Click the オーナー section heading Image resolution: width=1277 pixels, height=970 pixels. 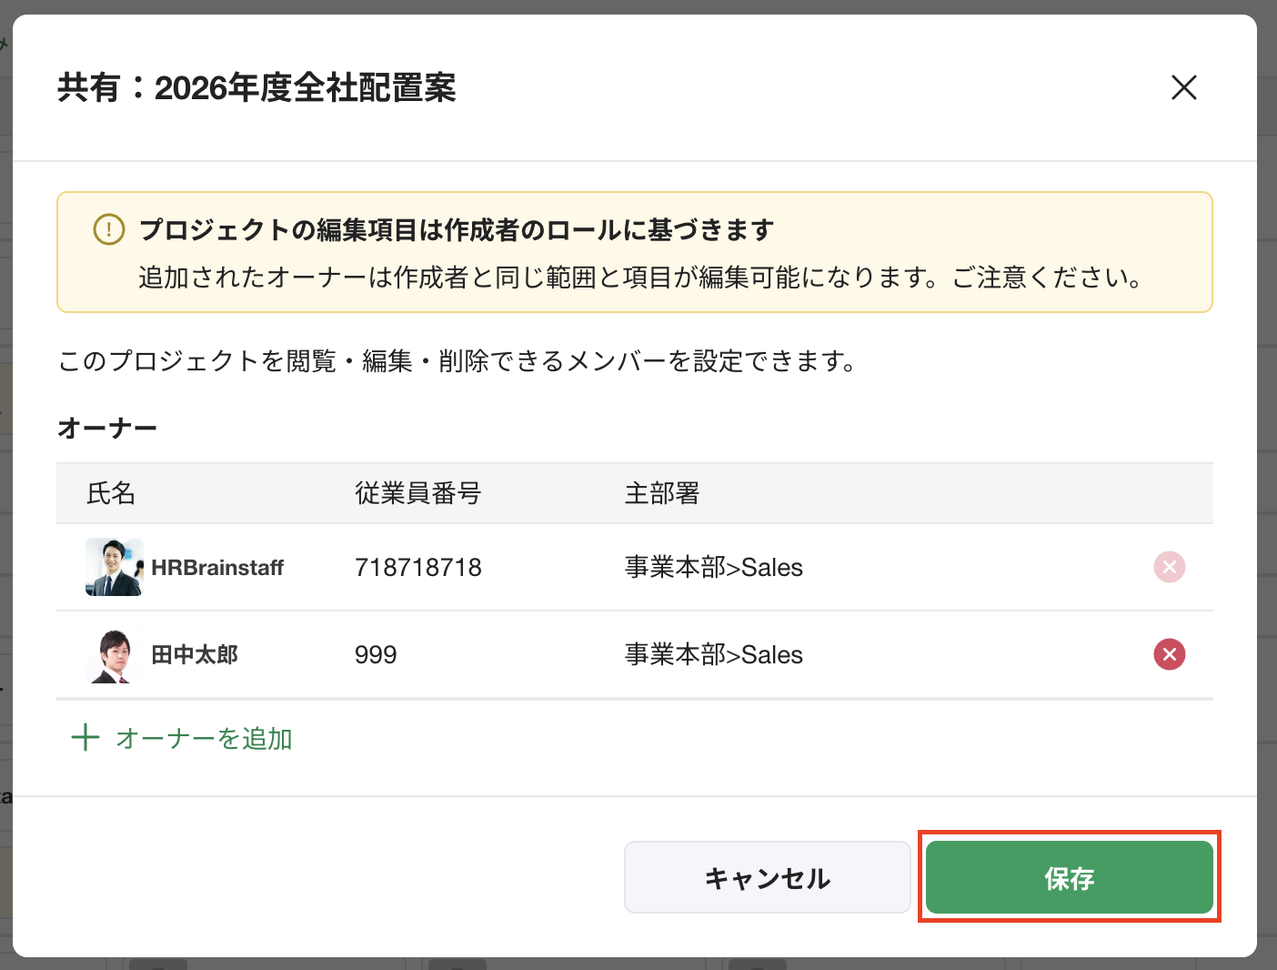[x=107, y=428]
